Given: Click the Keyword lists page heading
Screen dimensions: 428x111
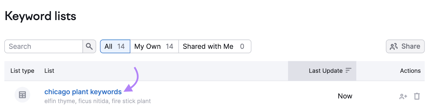Looking at the screenshot, I should pos(41,16).
